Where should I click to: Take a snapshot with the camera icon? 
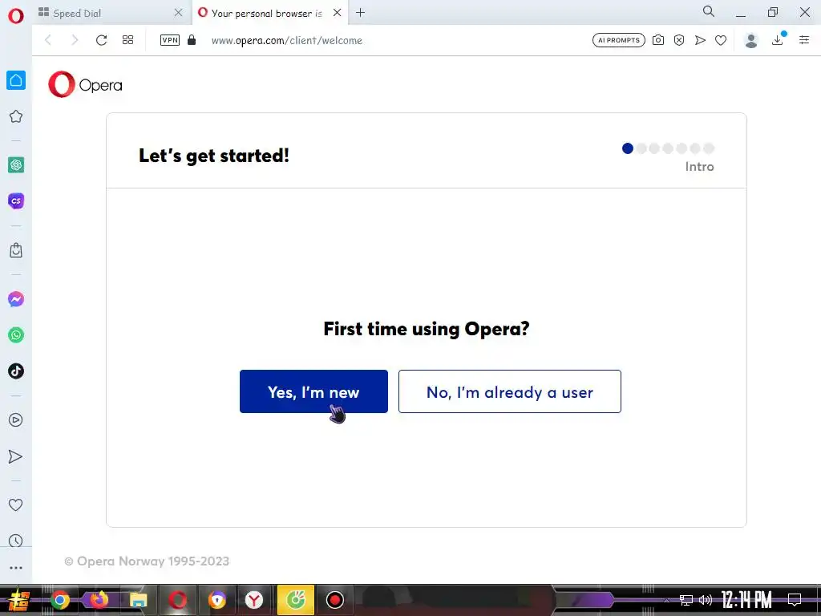tap(658, 40)
